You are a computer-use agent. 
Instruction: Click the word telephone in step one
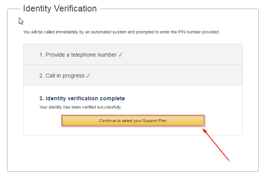(x=81, y=55)
